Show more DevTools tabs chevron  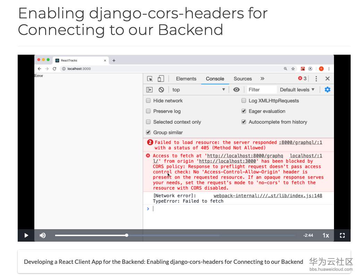click(262, 79)
